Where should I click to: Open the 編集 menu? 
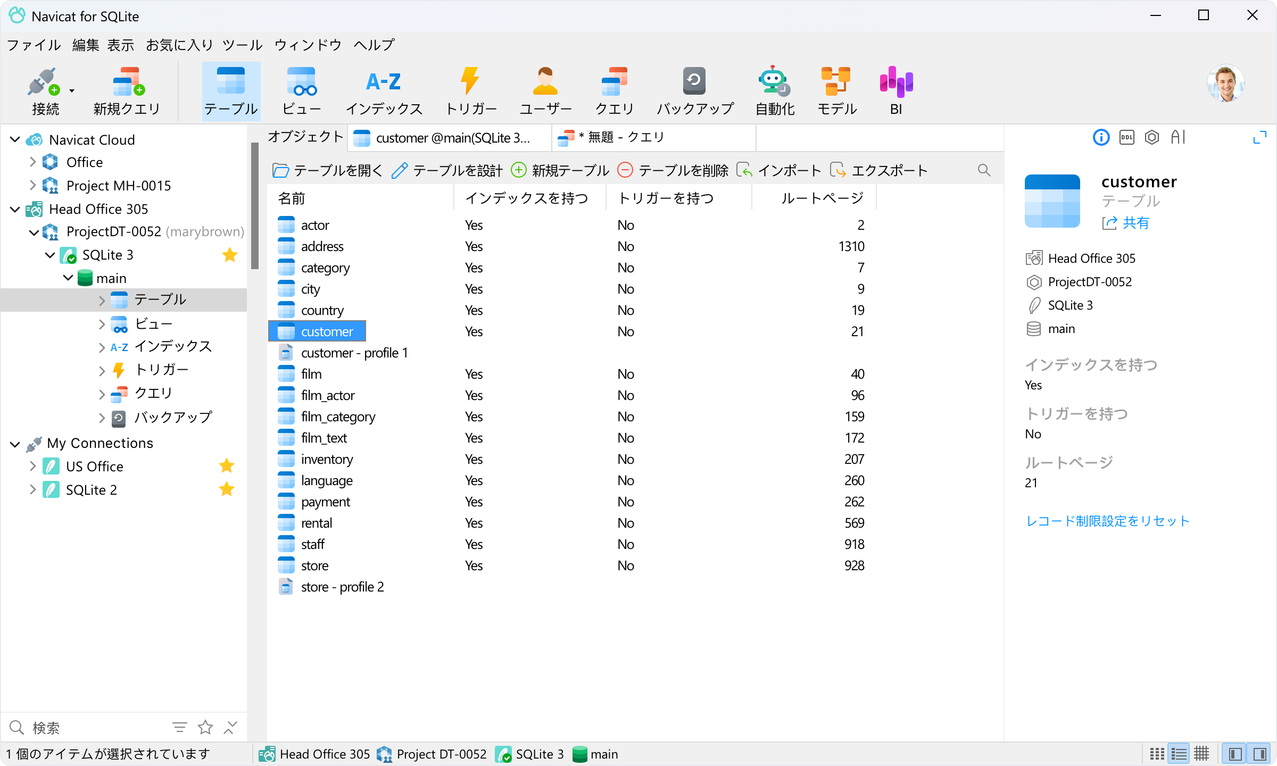[86, 45]
